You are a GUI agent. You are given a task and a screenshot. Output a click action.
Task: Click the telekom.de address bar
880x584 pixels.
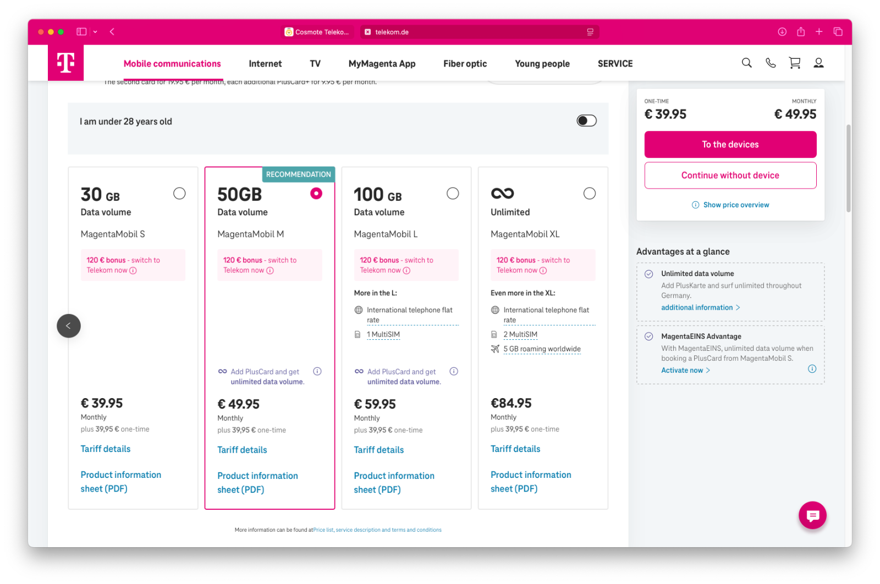pos(480,32)
